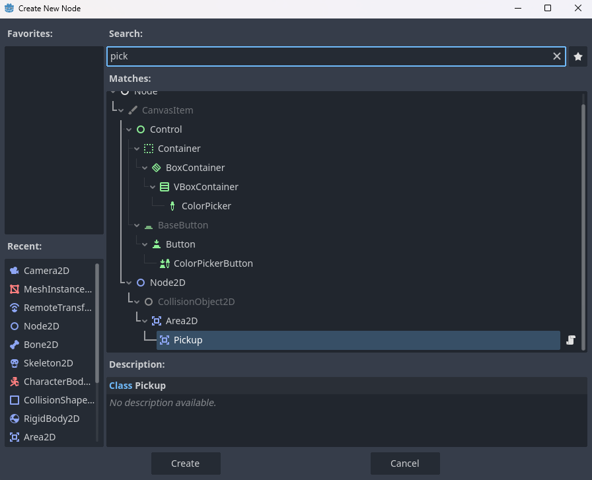
Task: Select the RigidBody2D icon in Recent
Action: pos(15,419)
